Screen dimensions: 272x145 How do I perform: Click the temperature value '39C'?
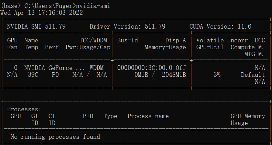tap(33, 75)
